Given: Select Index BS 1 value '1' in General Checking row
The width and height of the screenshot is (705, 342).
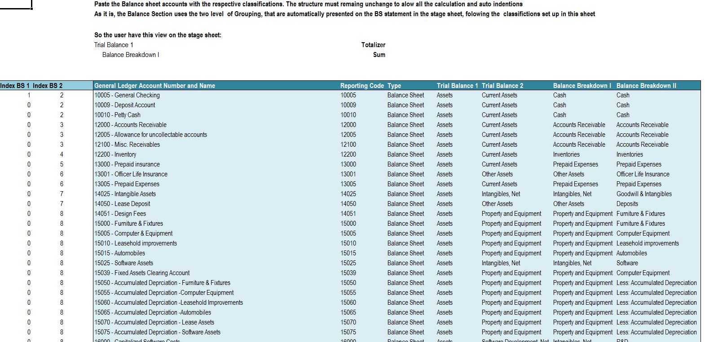Looking at the screenshot, I should (29, 95).
